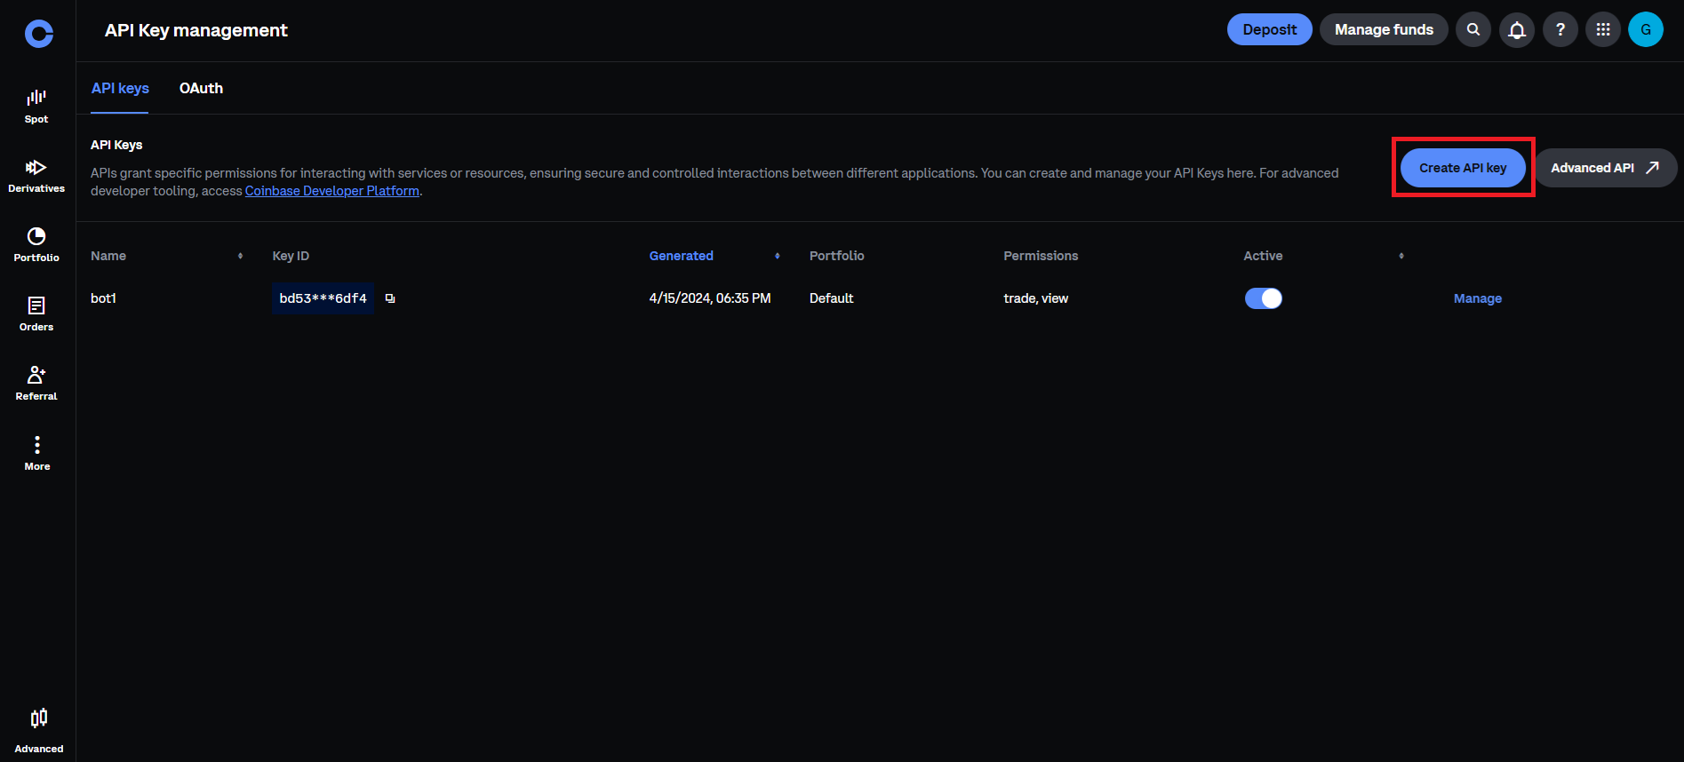Viewport: 1684px width, 762px height.
Task: Click the Manage funds button
Action: click(x=1384, y=29)
